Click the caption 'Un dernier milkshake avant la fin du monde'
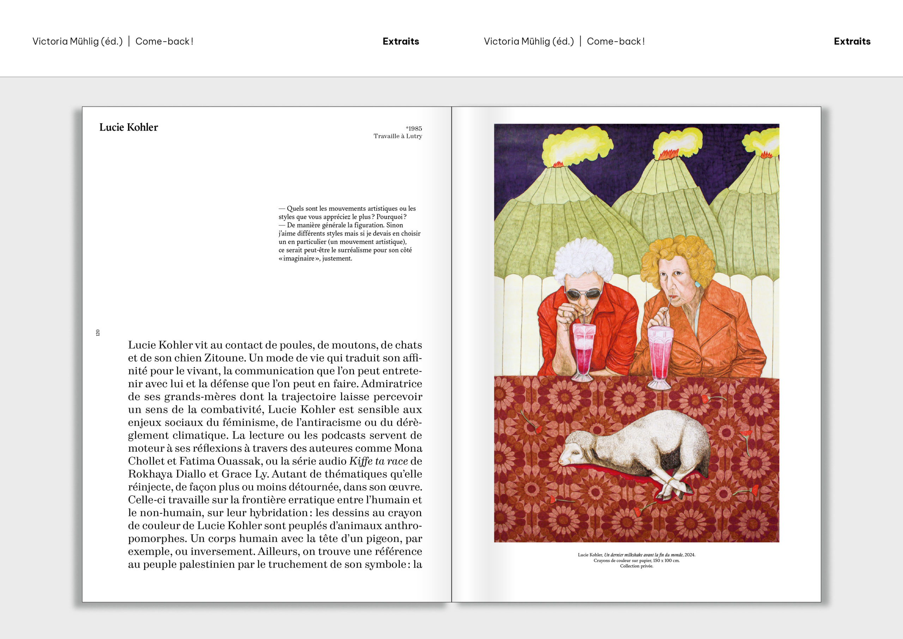This screenshot has width=903, height=639. (643, 555)
